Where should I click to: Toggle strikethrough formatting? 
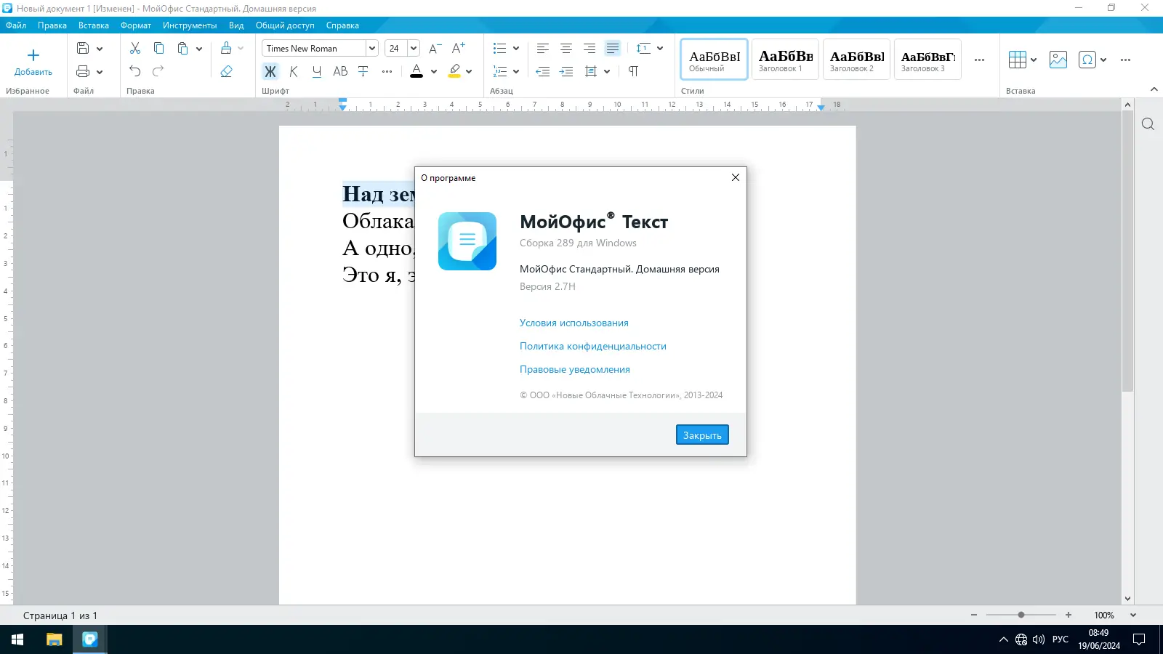click(363, 71)
